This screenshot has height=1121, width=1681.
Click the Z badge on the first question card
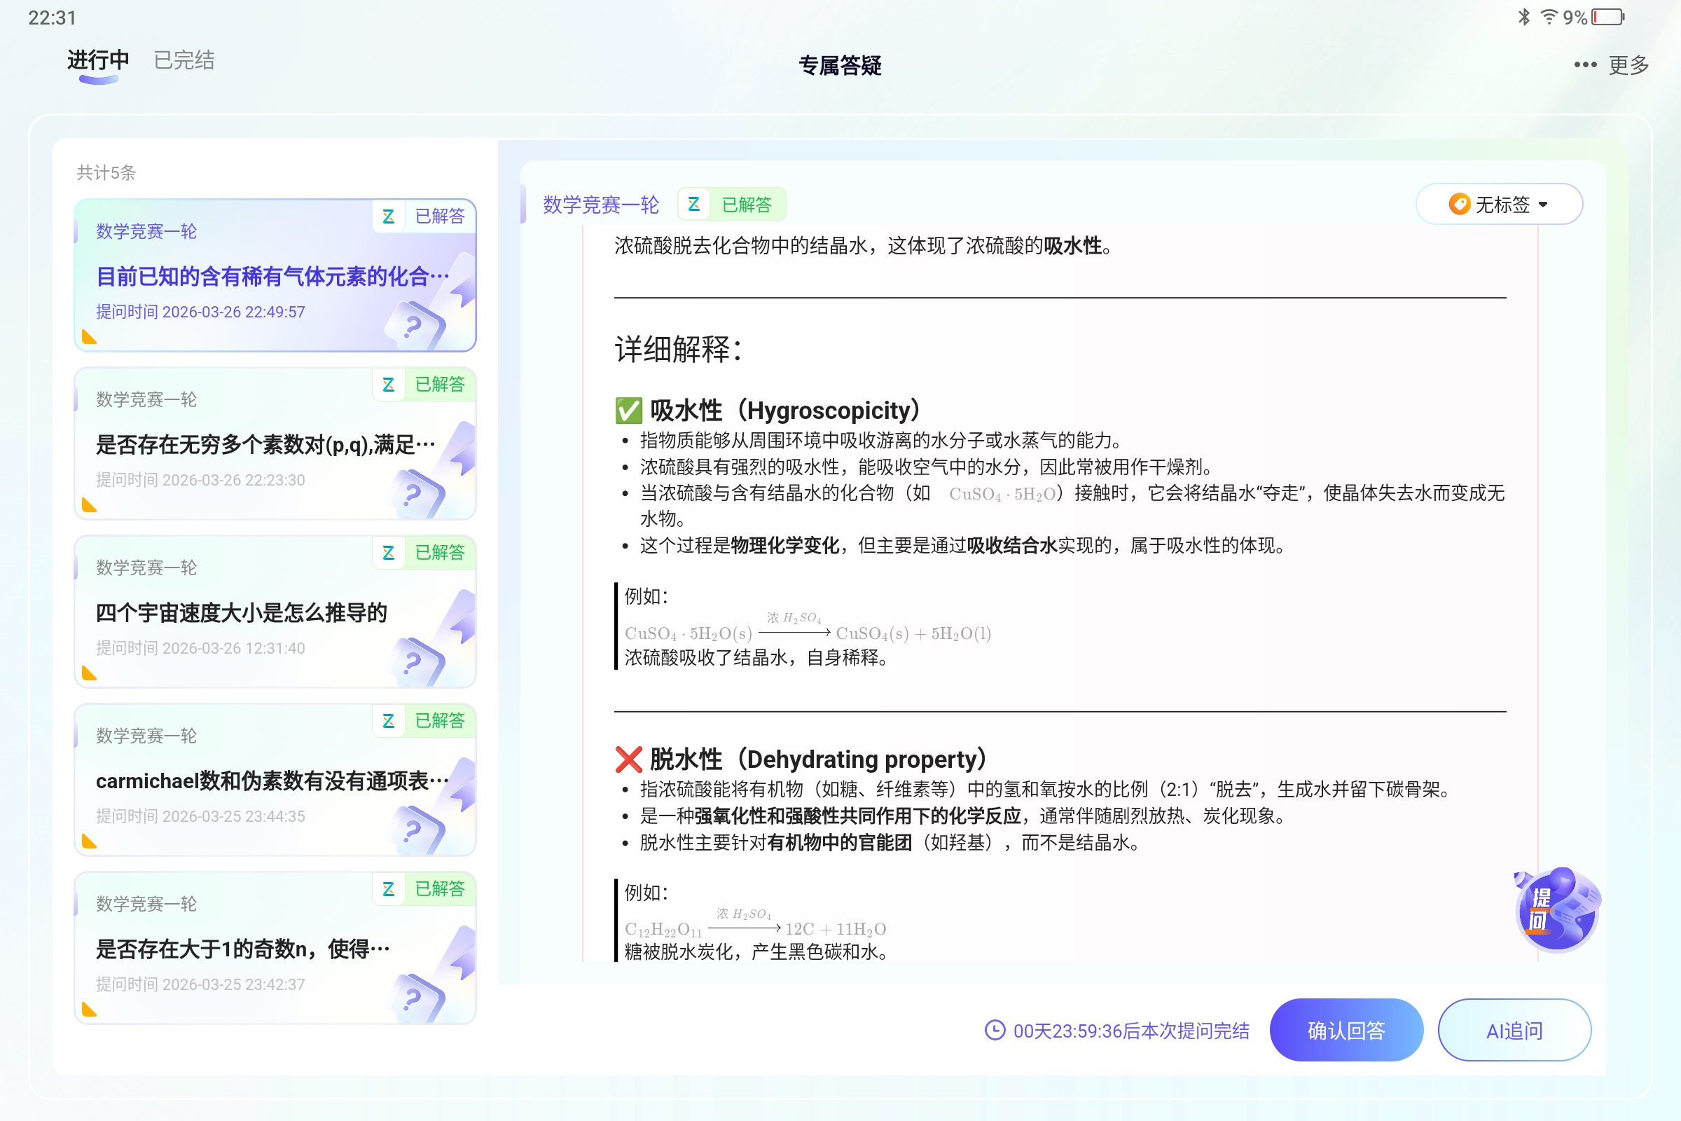[389, 216]
